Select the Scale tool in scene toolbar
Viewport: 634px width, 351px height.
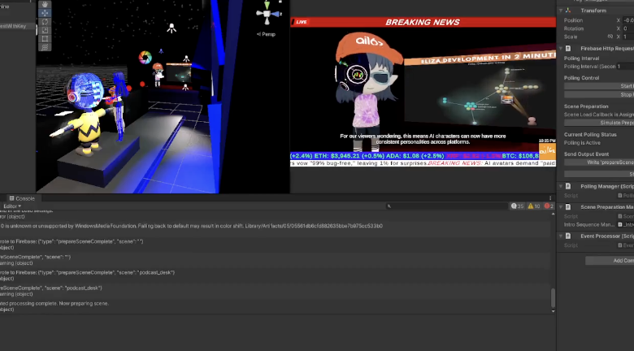pos(45,30)
